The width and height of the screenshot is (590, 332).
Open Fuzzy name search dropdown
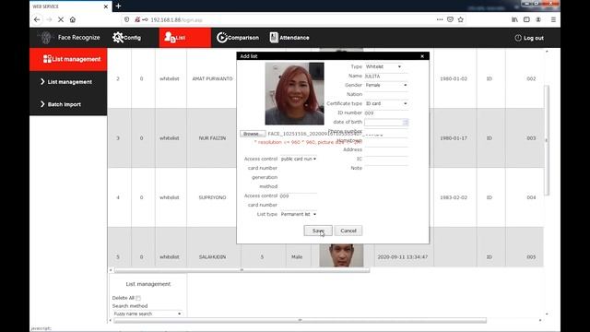coord(147,314)
